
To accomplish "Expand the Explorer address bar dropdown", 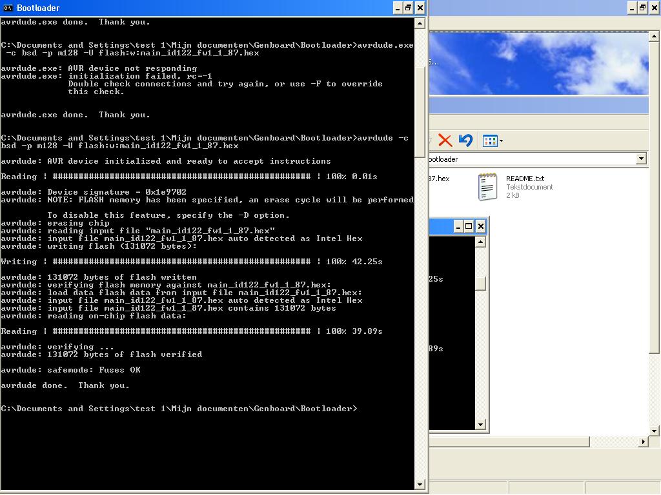I will [641, 159].
